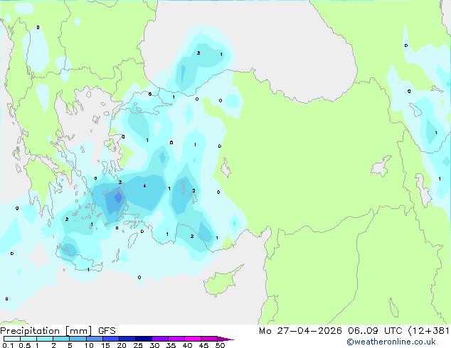Choose the 40–45 mm magenta legend swatch

point(193,339)
